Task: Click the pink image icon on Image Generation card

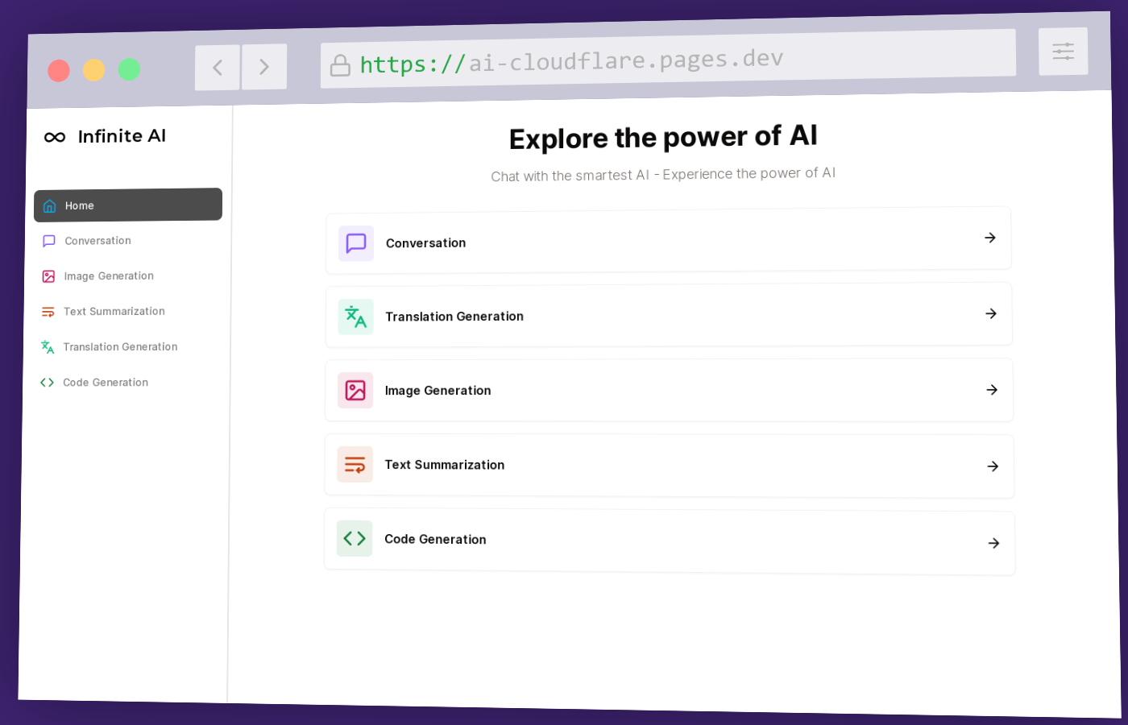Action: point(355,390)
